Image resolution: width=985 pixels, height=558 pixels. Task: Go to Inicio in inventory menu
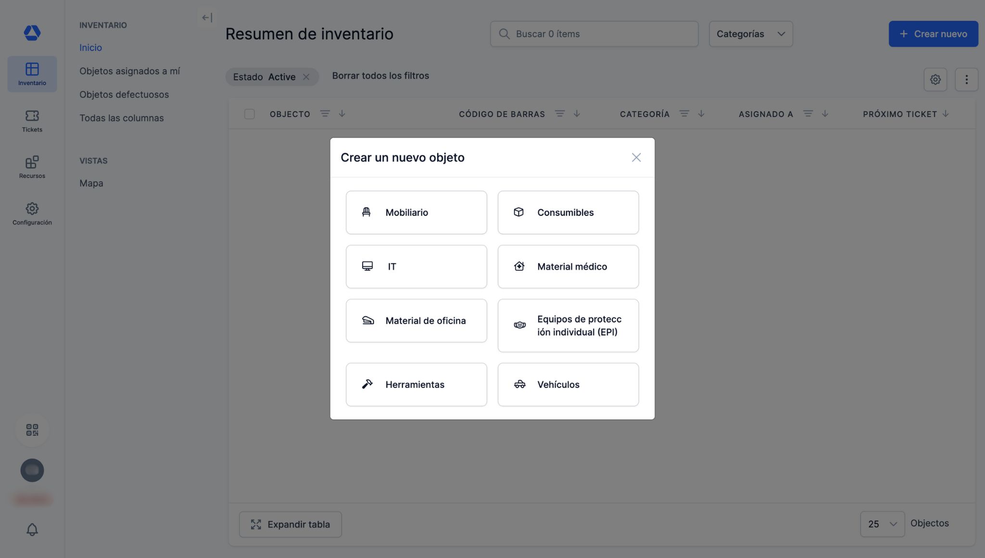[x=90, y=48]
